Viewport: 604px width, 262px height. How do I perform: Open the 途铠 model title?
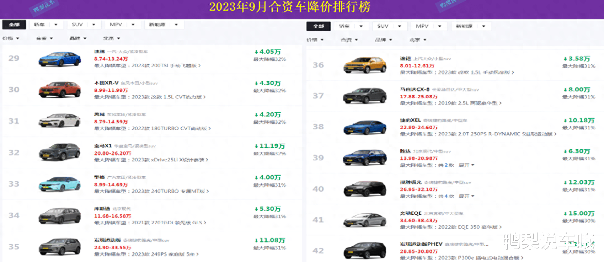click(x=406, y=59)
